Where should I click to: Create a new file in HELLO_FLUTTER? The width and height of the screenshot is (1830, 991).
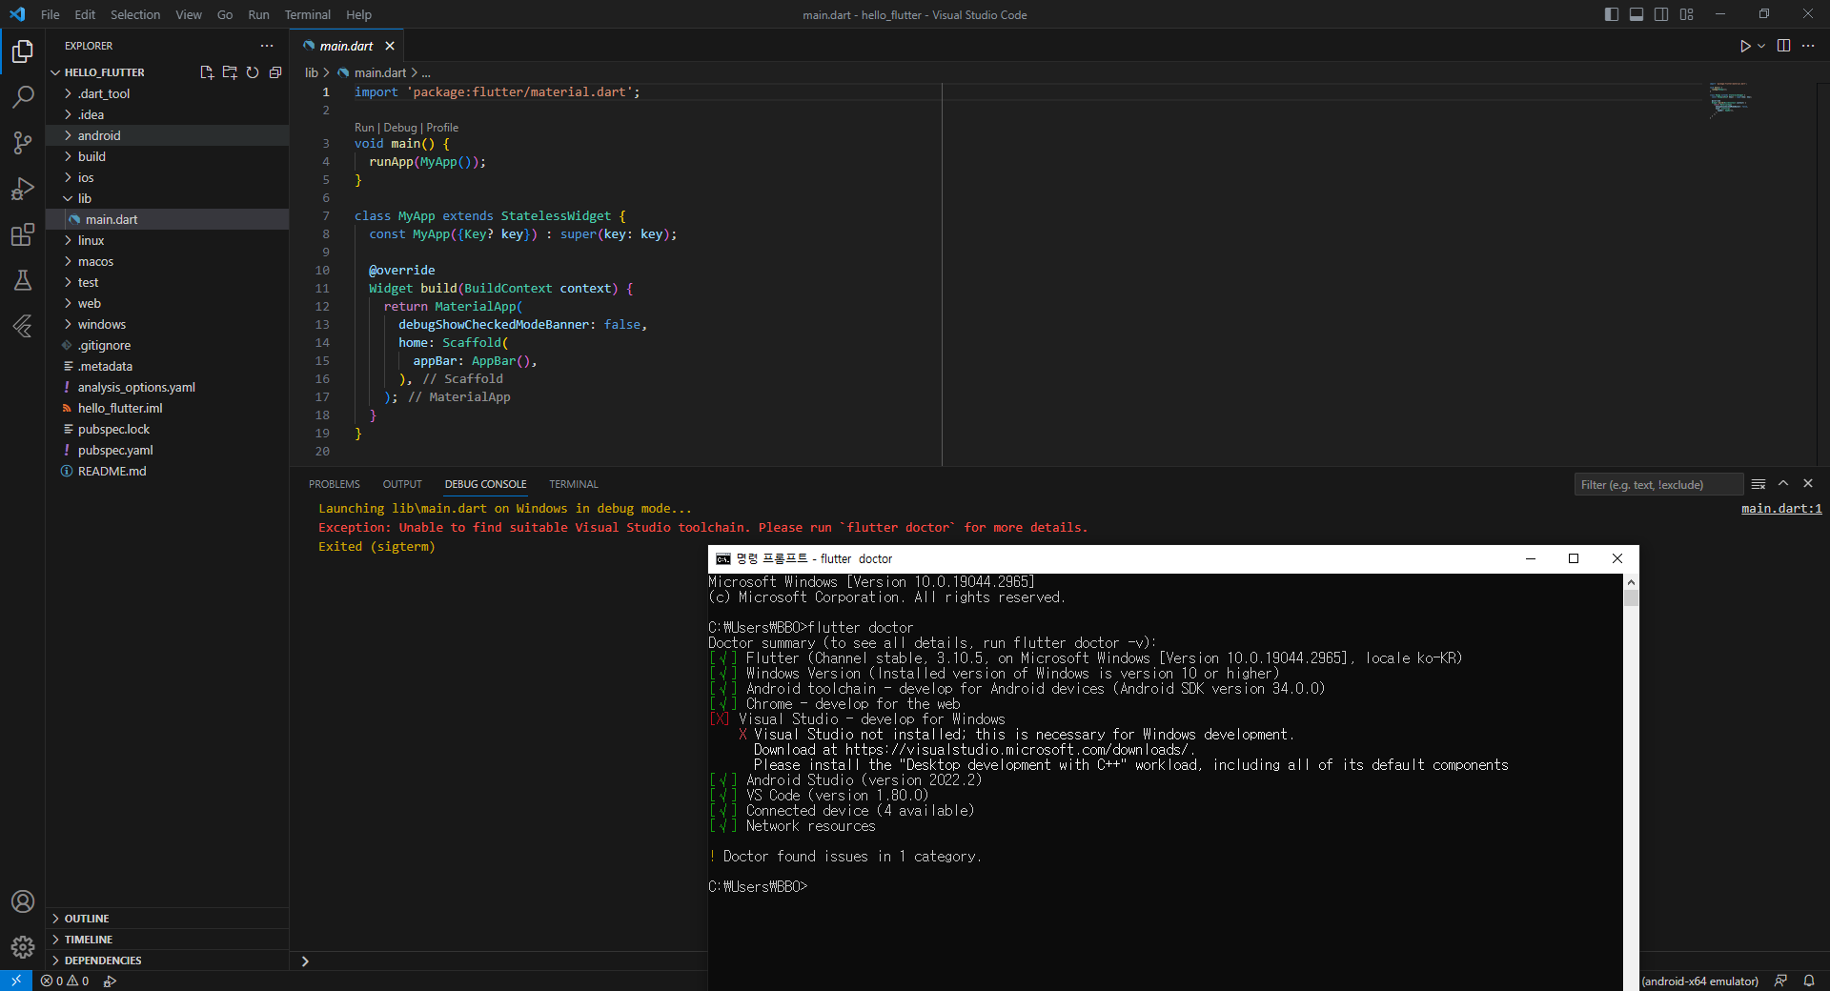[x=207, y=72]
